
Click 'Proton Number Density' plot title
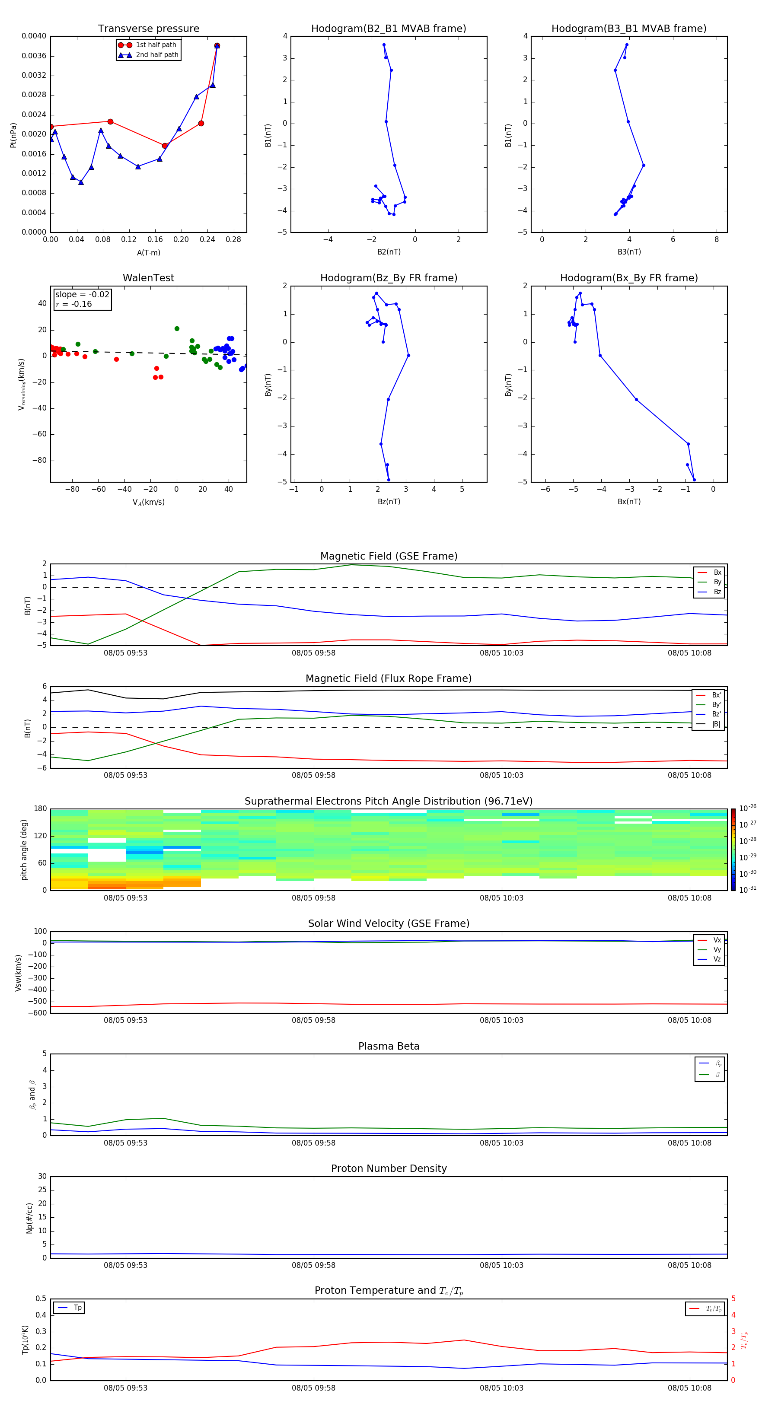[389, 1168]
